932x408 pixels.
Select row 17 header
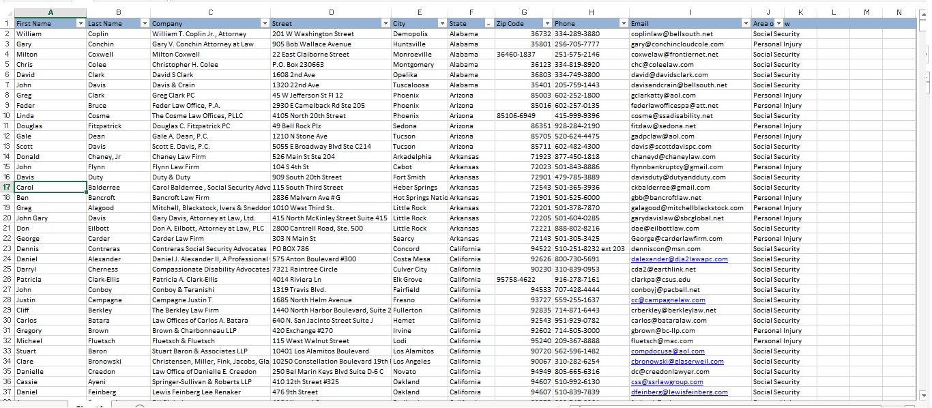(7, 188)
